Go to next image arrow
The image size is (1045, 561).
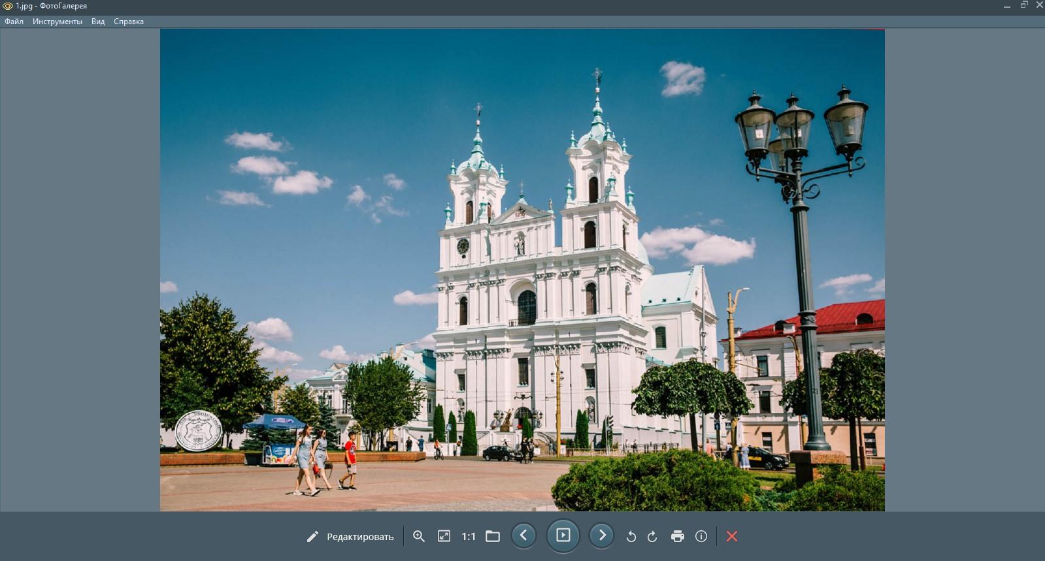click(602, 536)
